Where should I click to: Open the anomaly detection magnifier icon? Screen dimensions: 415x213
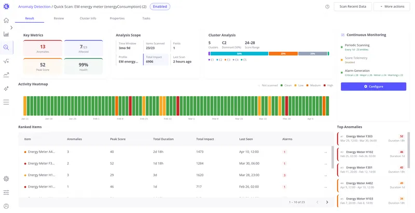point(6,48)
